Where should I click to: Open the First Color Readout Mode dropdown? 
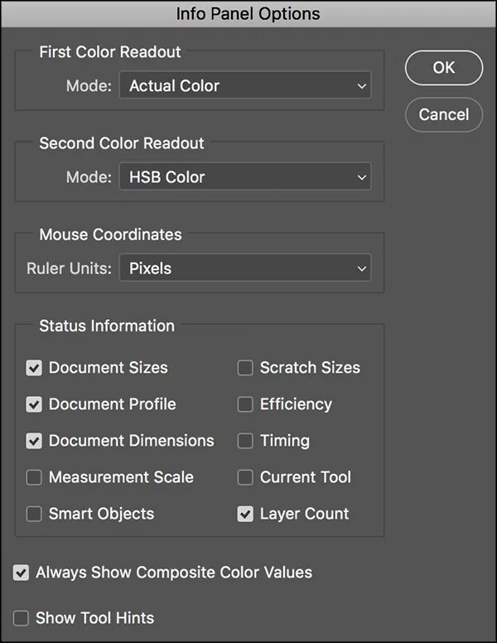coord(244,85)
